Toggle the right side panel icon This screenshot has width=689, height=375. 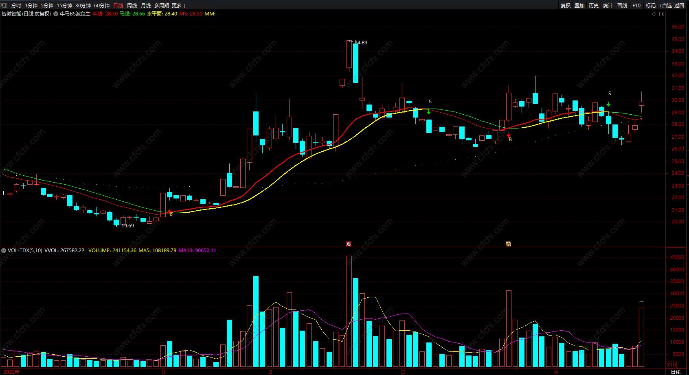(662, 14)
